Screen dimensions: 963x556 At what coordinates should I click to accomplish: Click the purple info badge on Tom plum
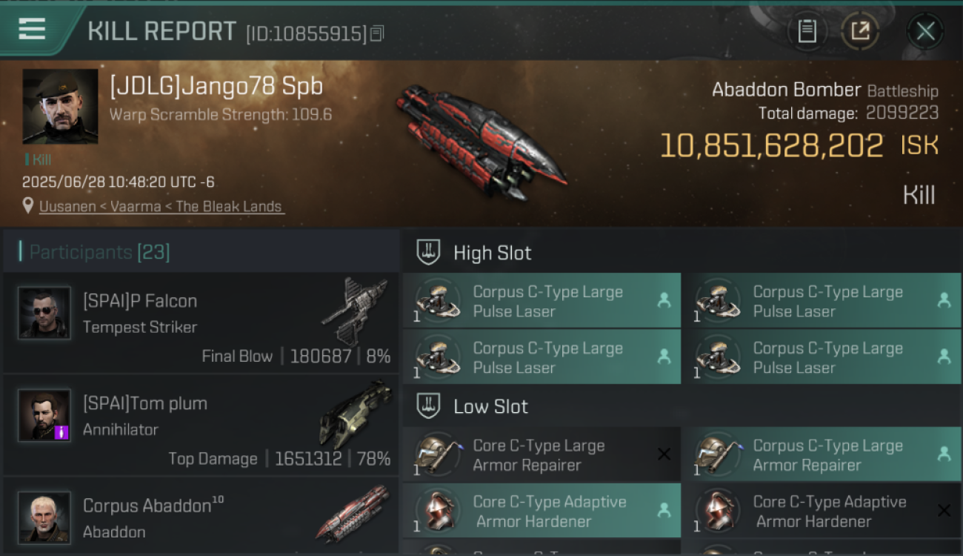[61, 432]
